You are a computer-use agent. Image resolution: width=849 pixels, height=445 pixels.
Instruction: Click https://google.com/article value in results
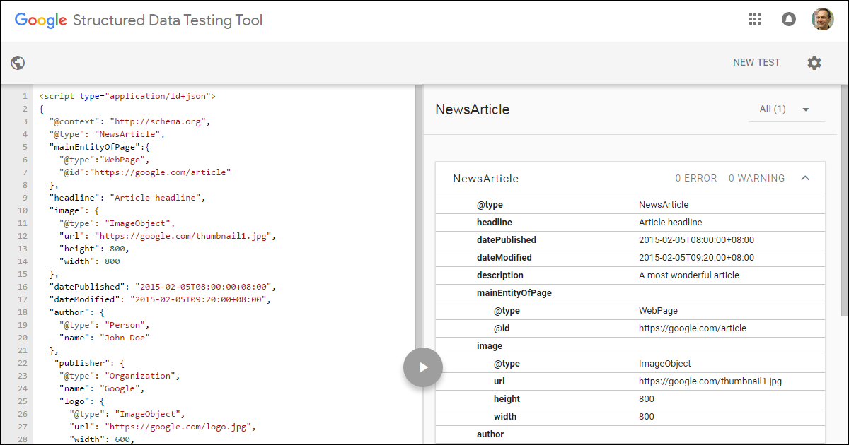(693, 328)
